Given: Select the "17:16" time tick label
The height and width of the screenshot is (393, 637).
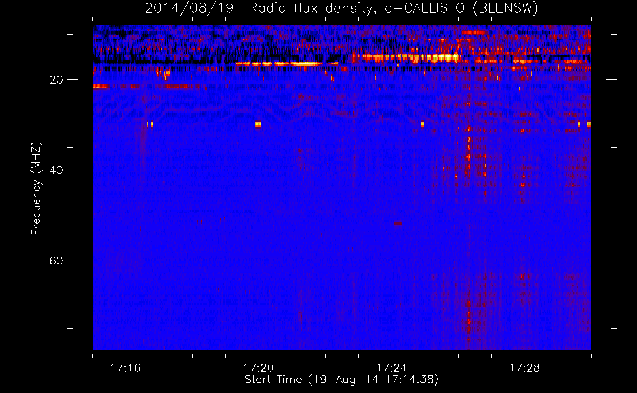Looking at the screenshot, I should point(126,368).
